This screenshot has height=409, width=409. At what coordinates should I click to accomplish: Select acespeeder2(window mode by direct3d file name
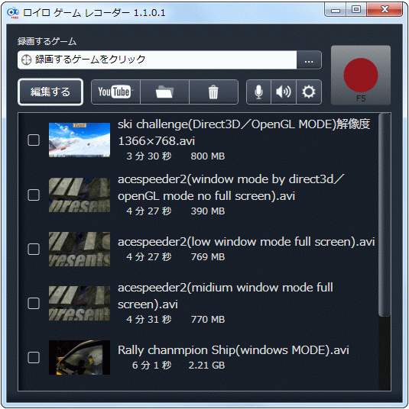(231, 188)
